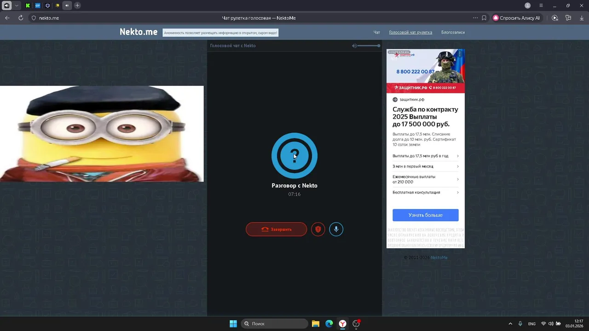Viewport: 589px width, 331px height.
Task: Open the battery tray icon
Action: (559, 324)
